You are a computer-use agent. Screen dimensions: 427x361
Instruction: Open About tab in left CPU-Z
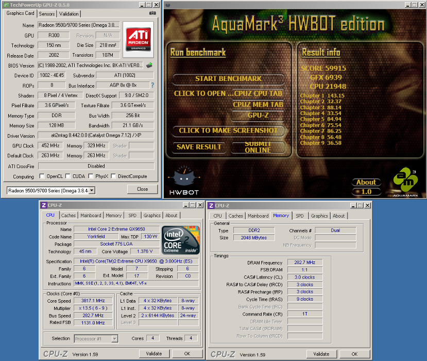coord(172,216)
